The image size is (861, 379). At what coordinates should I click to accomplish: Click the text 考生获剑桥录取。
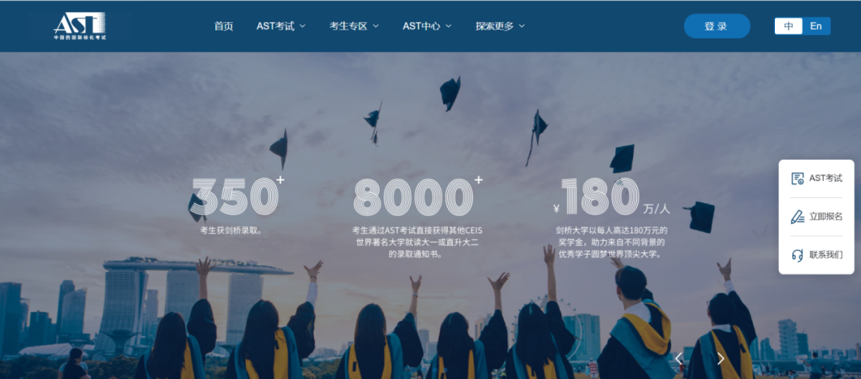click(x=232, y=230)
